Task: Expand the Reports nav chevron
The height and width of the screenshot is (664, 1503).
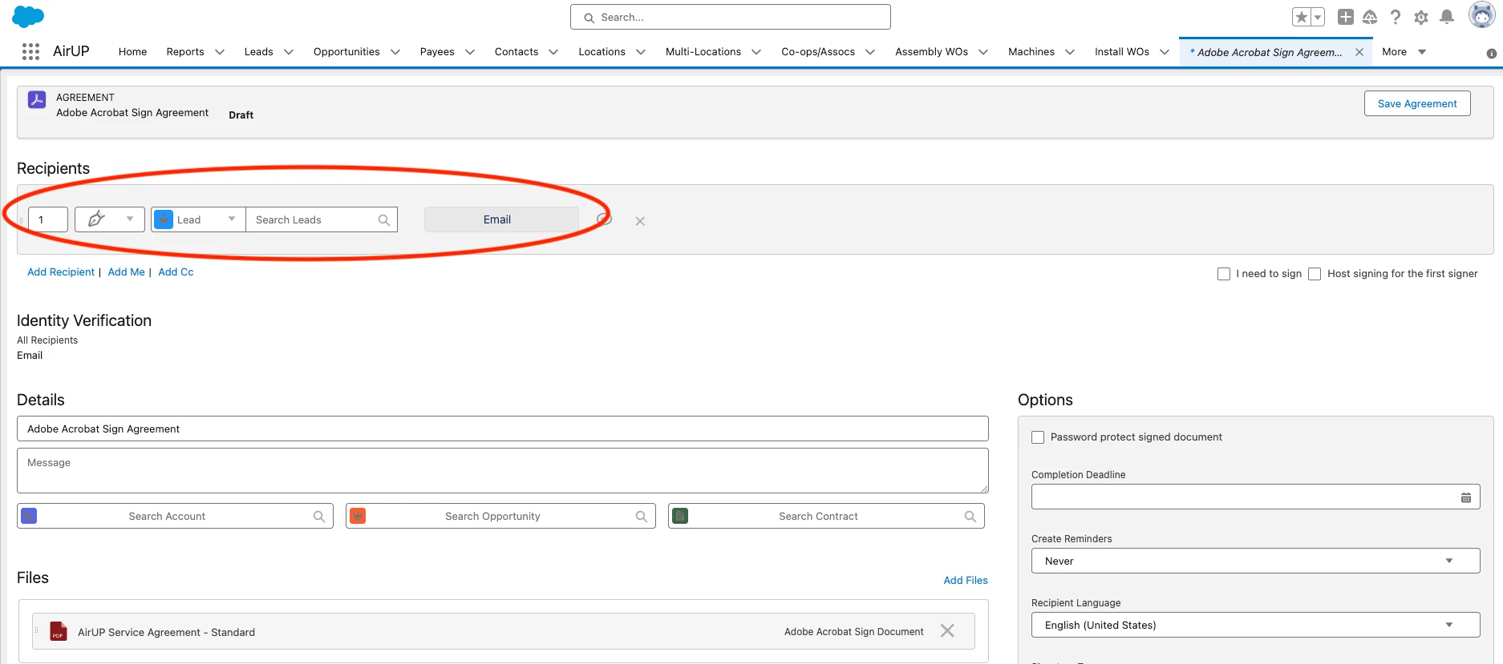Action: point(220,52)
